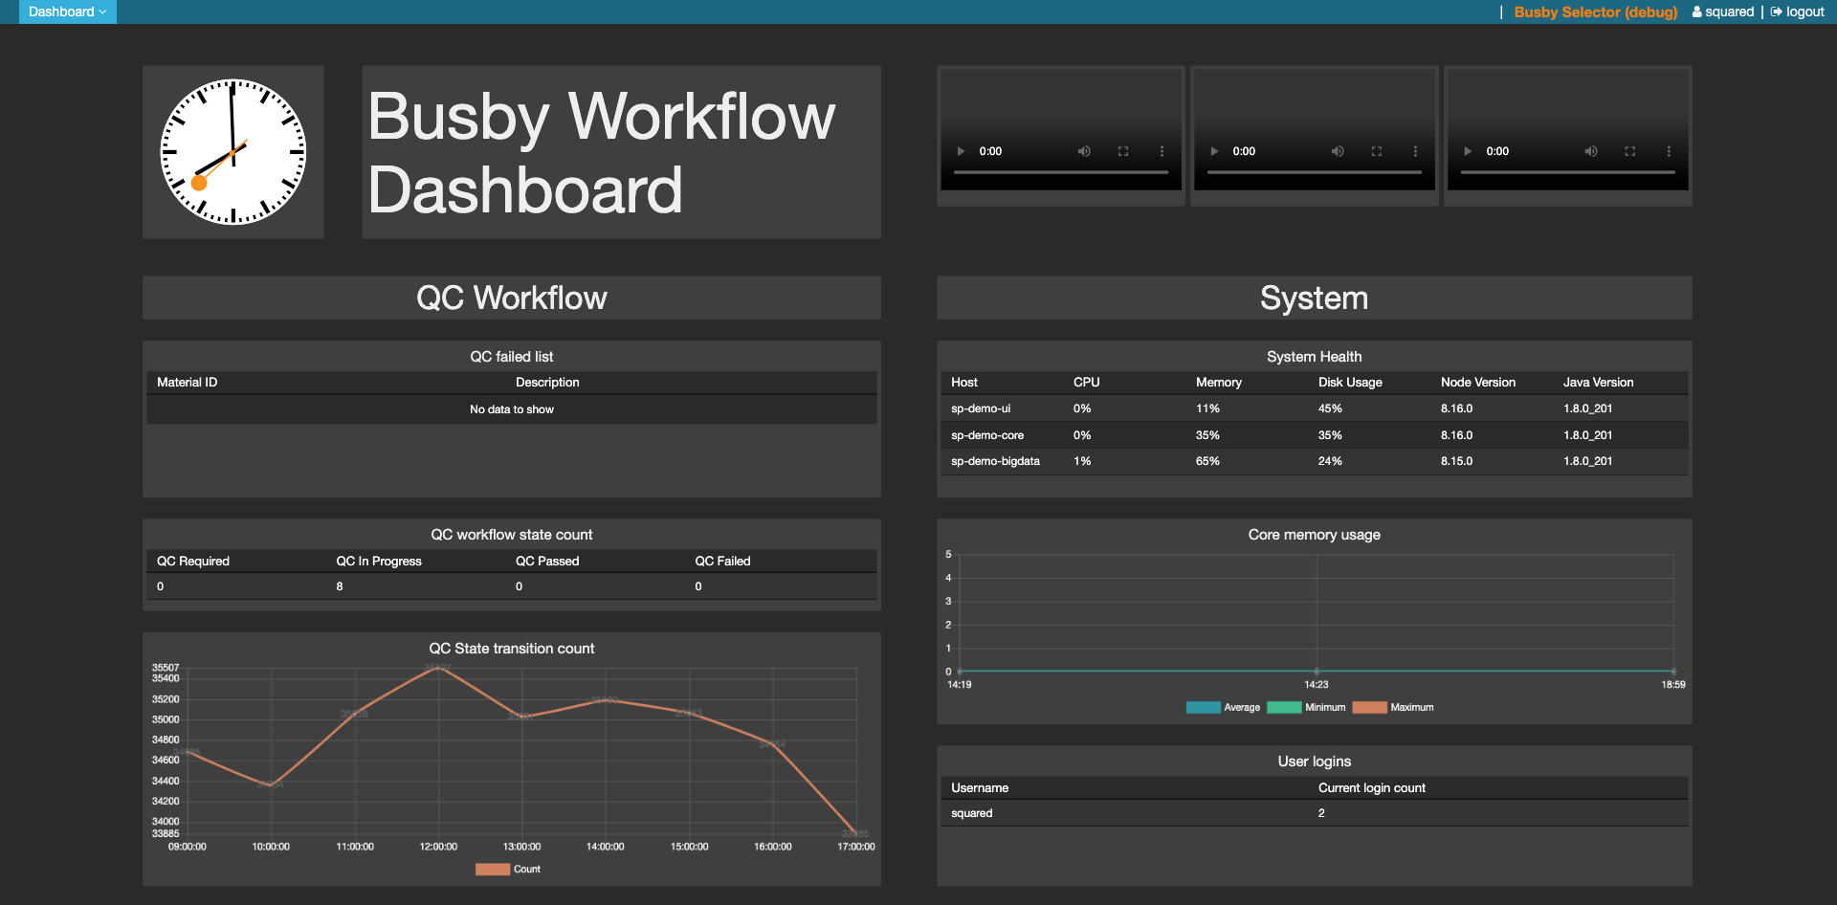The height and width of the screenshot is (905, 1837).
Task: Click the logout arrow icon
Action: 1777,11
